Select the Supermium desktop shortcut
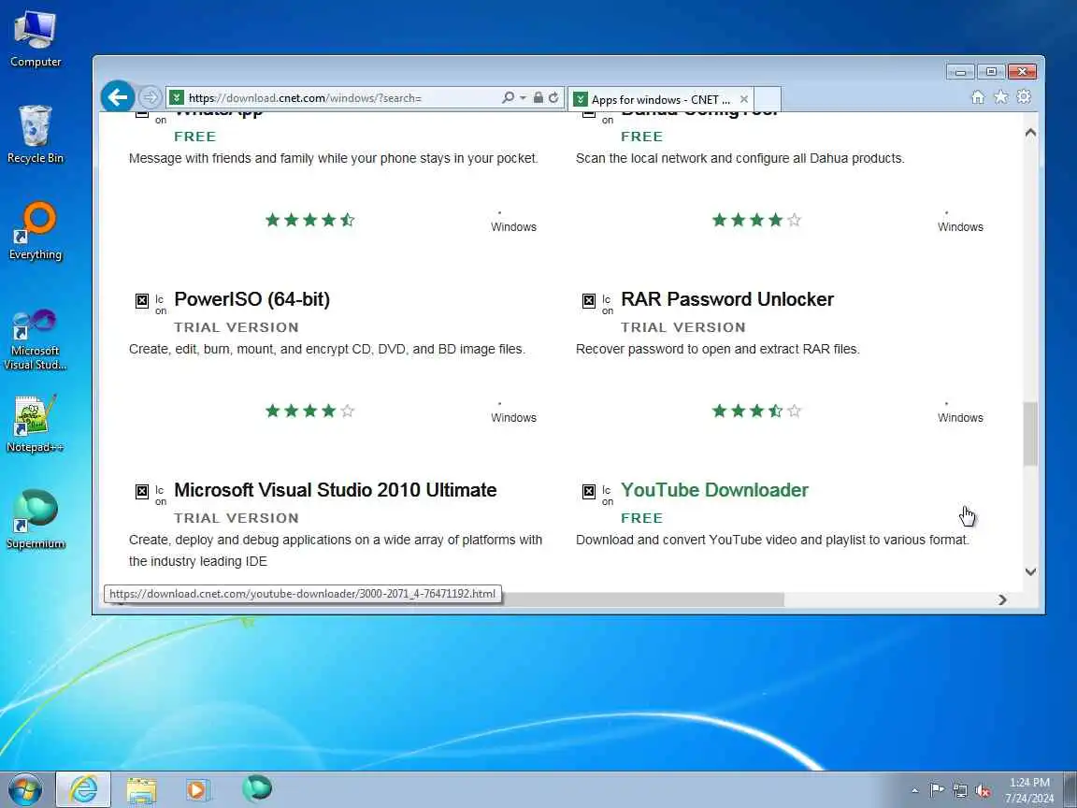The height and width of the screenshot is (808, 1077). coord(36,520)
